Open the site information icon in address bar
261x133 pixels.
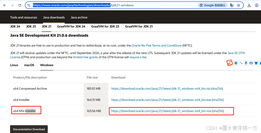click(29, 5)
